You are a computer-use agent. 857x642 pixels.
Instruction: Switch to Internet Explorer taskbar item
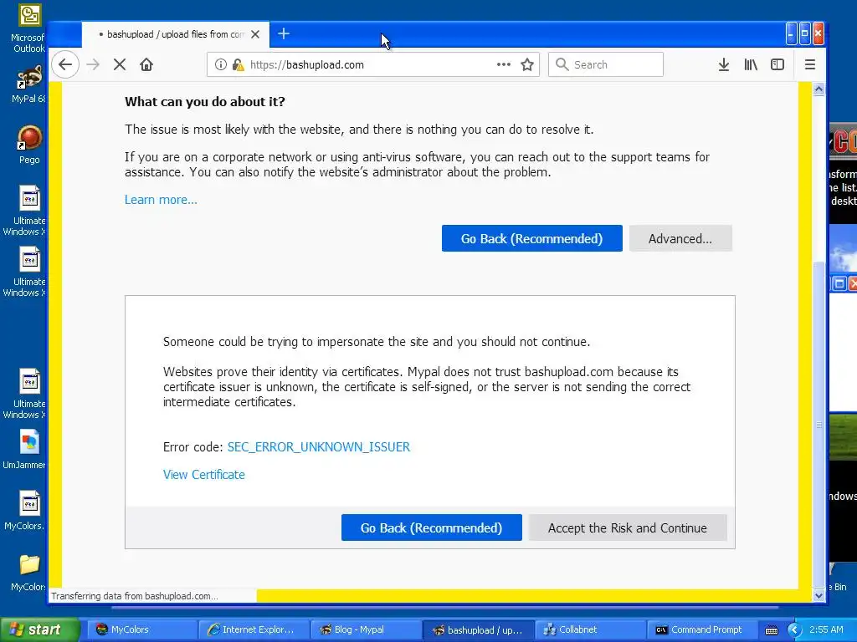(254, 629)
